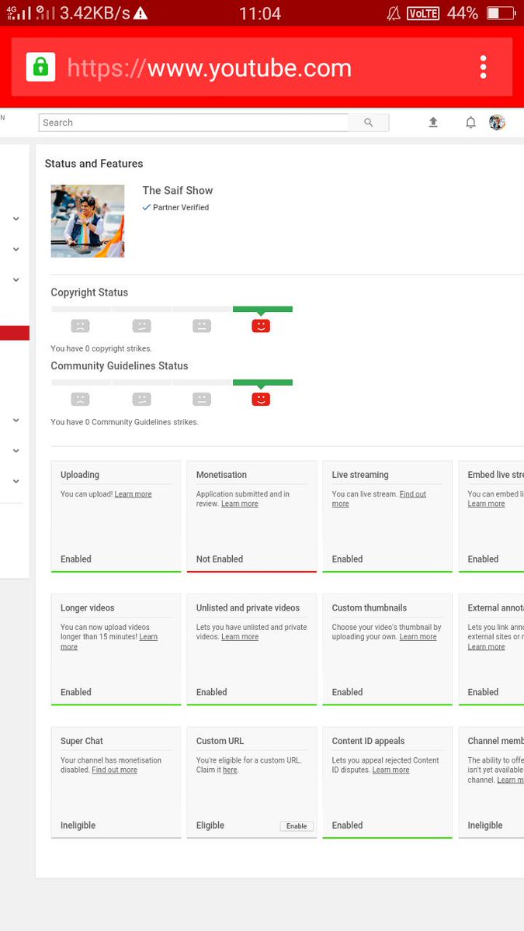Click 'Eligible' status in Custom URL card
The height and width of the screenshot is (931, 524).
pos(210,825)
